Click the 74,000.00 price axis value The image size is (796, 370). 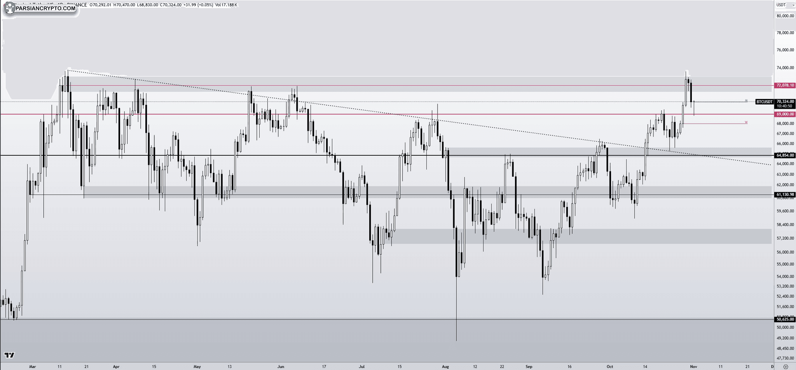pos(785,68)
